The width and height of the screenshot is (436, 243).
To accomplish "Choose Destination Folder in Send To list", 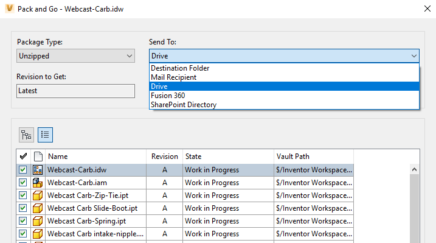I will click(x=284, y=68).
